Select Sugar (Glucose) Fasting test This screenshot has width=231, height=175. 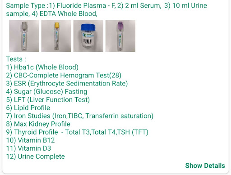tap(46, 91)
